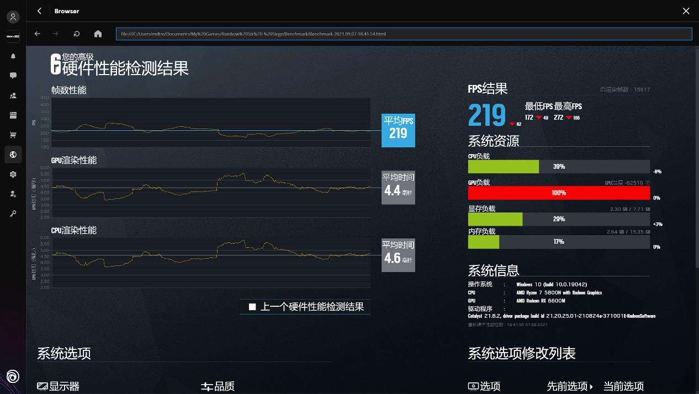
Task: Open the Ubisoft store cart
Action: (13, 134)
